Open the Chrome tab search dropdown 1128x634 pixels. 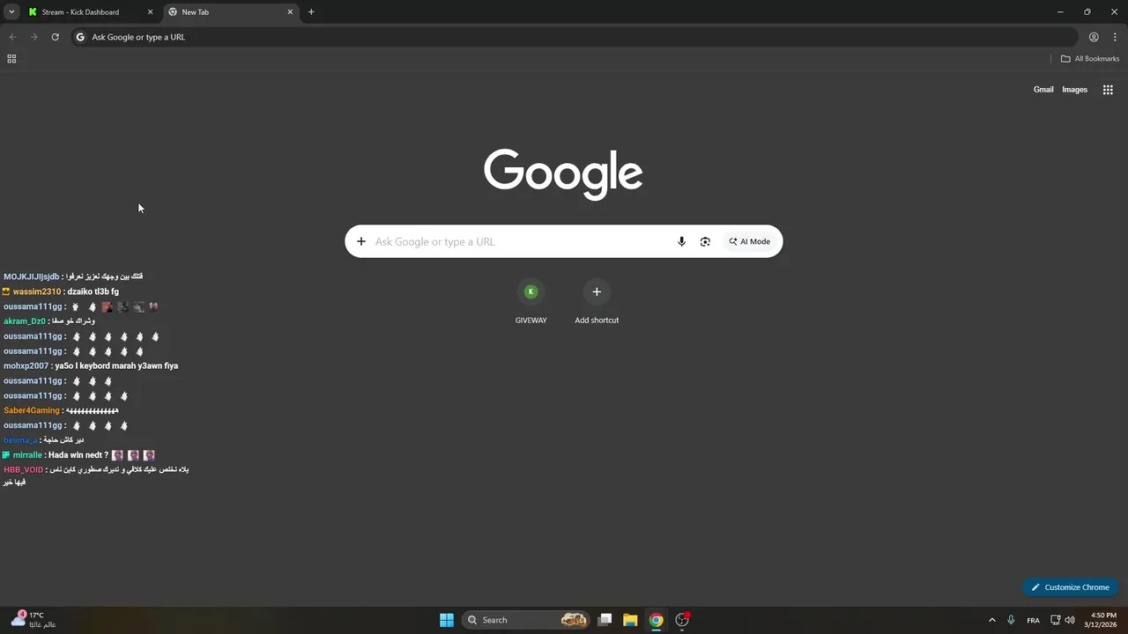(11, 12)
